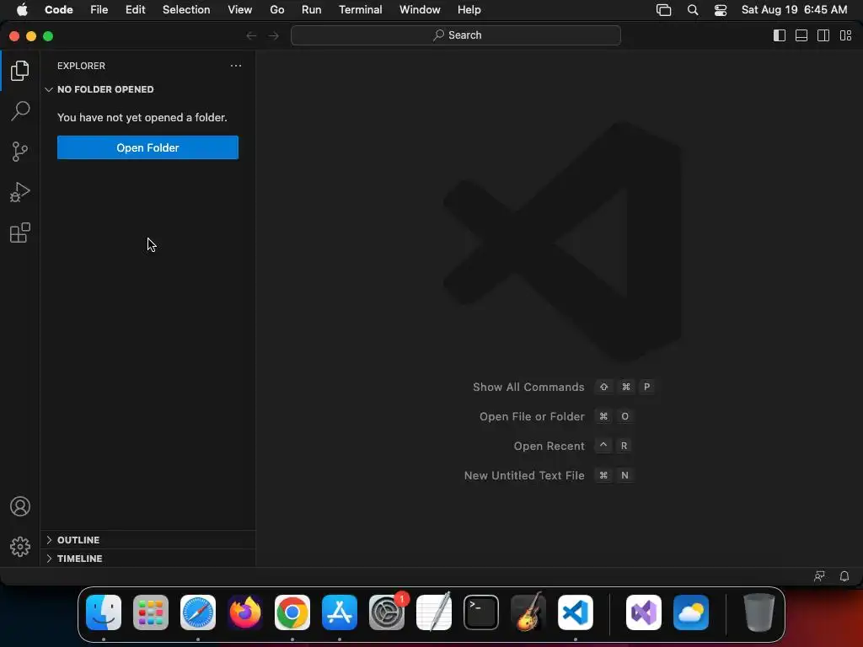Open Firefox from the Dock
Image resolution: width=863 pixels, height=647 pixels.
point(245,612)
